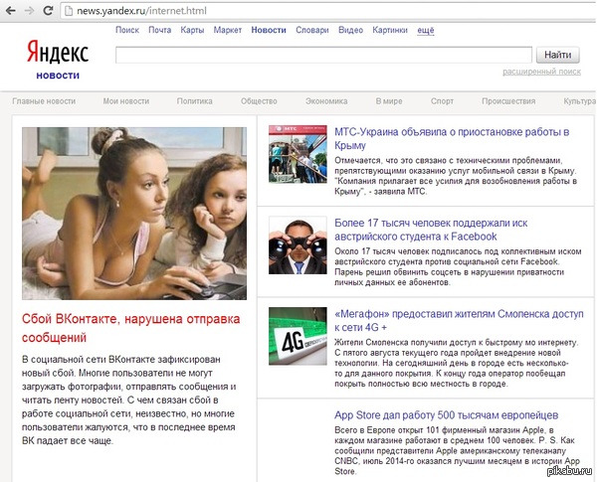This screenshot has width=597, height=482.
Task: Click the Yandex logo
Action: 58,52
